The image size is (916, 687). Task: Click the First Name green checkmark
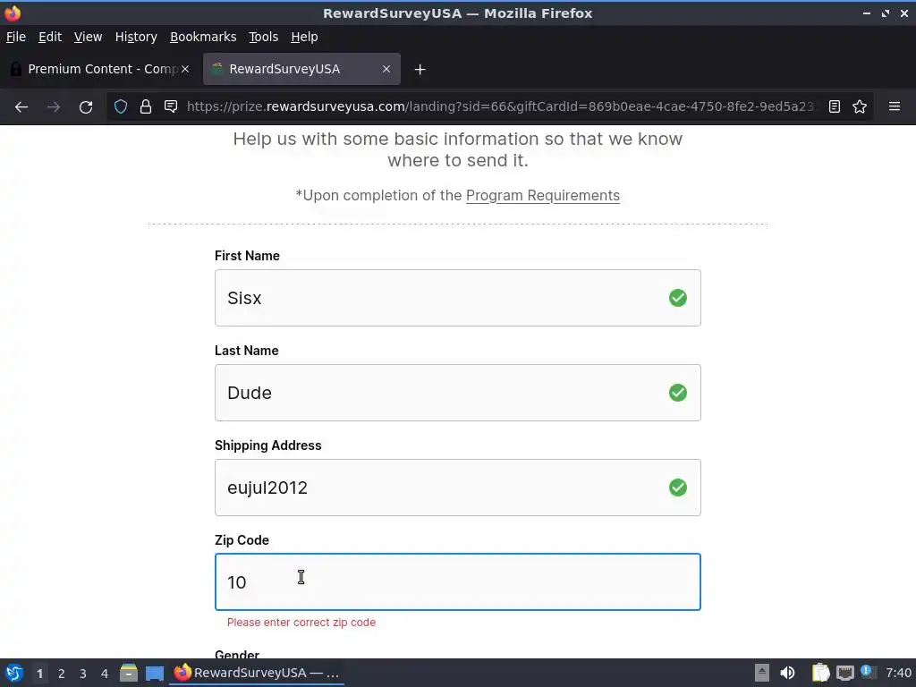678,298
